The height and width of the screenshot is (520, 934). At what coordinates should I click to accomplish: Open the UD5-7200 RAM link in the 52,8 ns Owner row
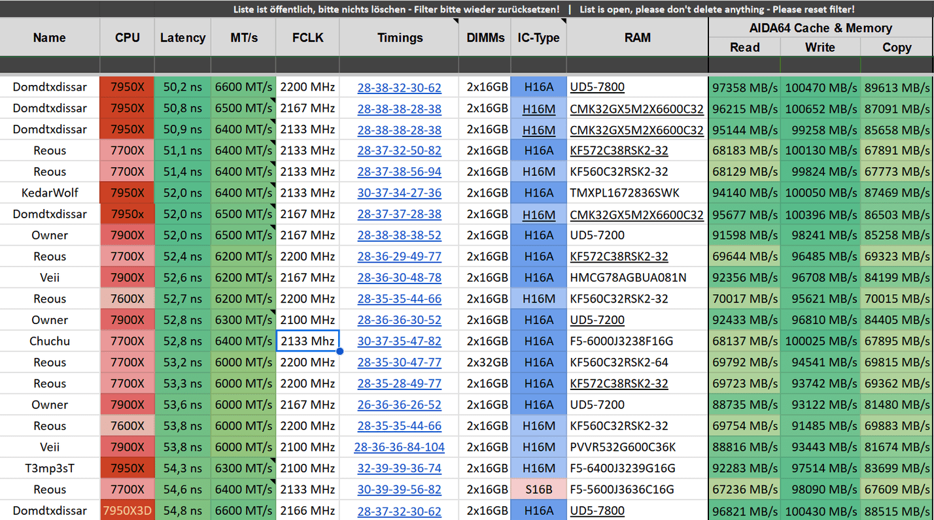[x=597, y=320]
